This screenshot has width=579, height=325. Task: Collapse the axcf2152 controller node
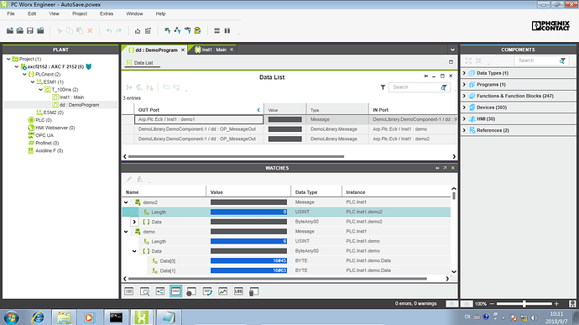click(x=17, y=66)
